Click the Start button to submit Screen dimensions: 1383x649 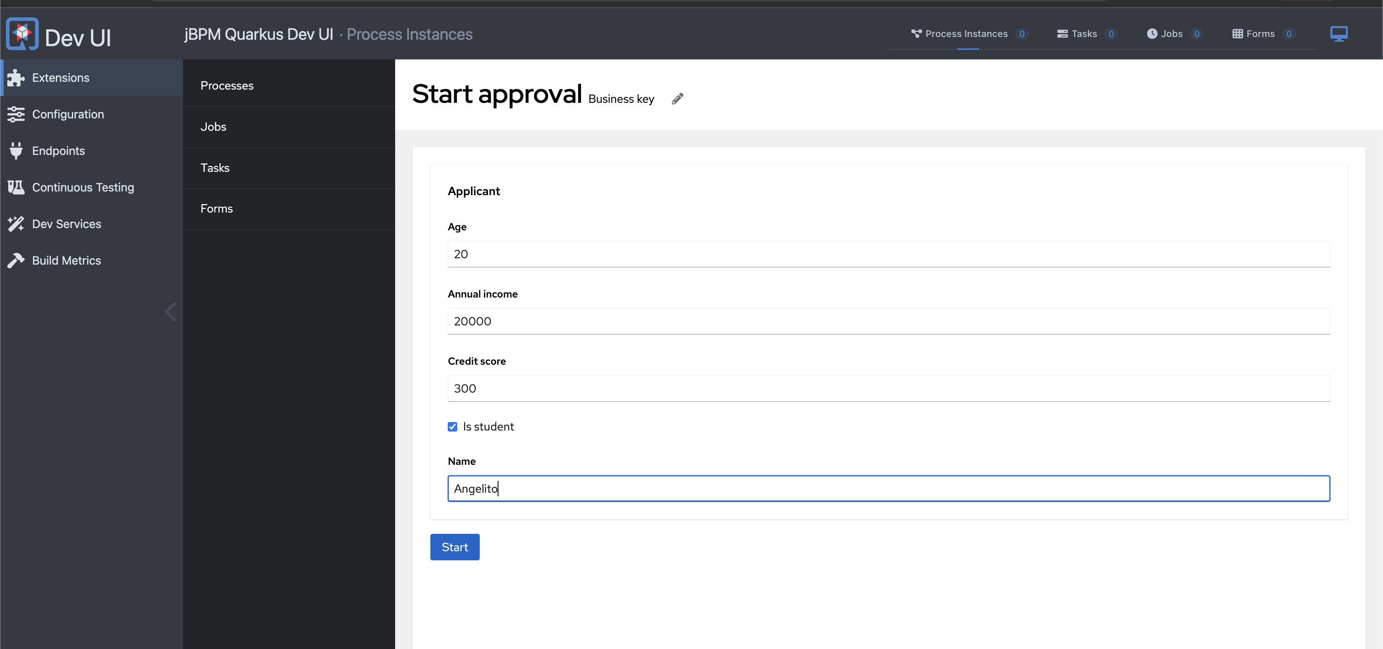point(455,547)
